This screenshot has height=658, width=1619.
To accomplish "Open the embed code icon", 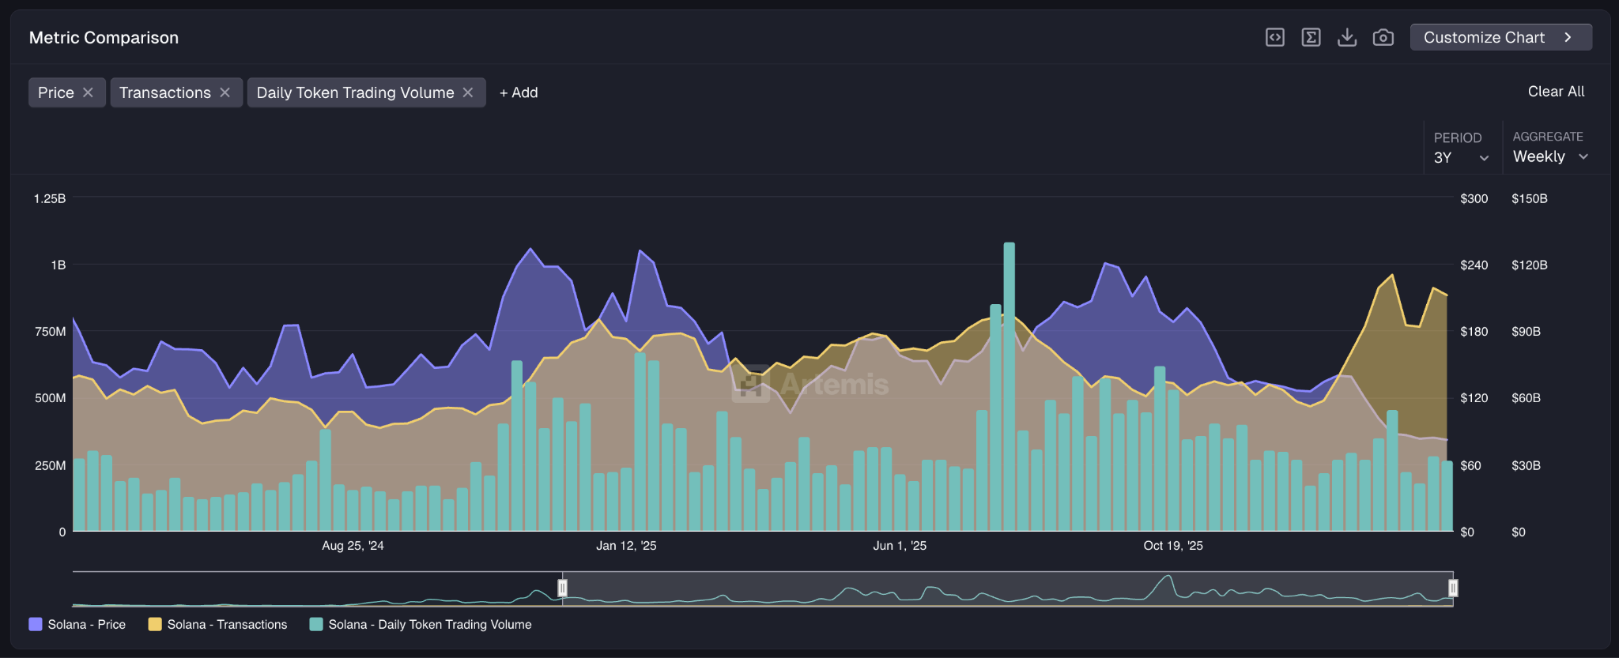I will coord(1274,37).
